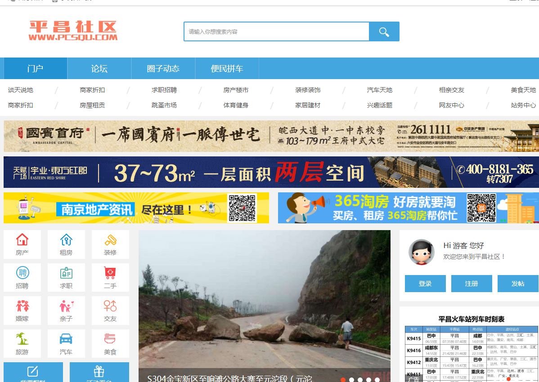The height and width of the screenshot is (382, 539).
Task: Switch to the 论坛 tab
Action: pyautogui.click(x=99, y=69)
